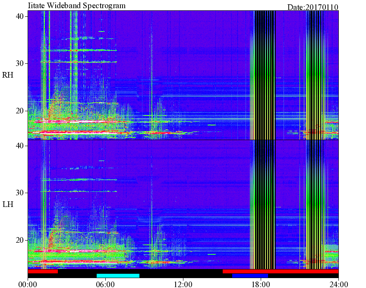
Task: Click the 24:00 time axis label
Action: tap(338, 284)
